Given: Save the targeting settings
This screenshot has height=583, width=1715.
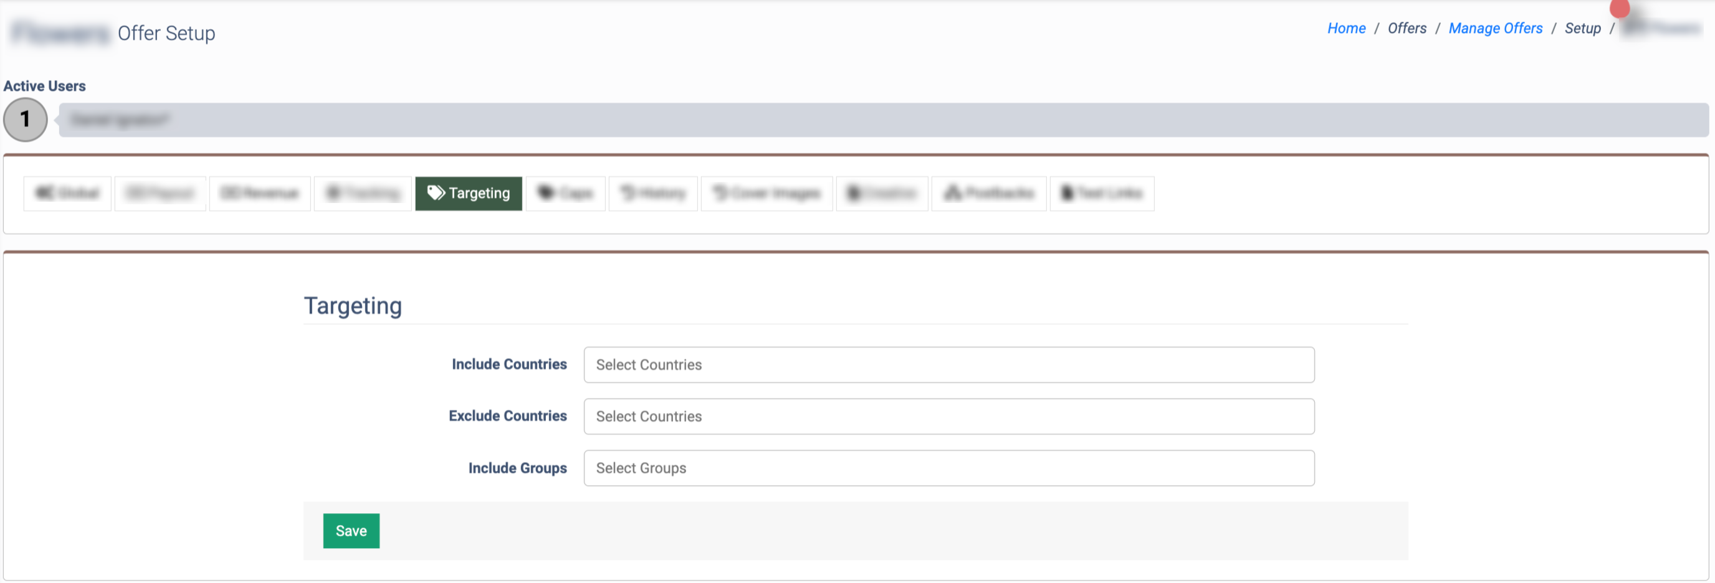Looking at the screenshot, I should [x=351, y=531].
